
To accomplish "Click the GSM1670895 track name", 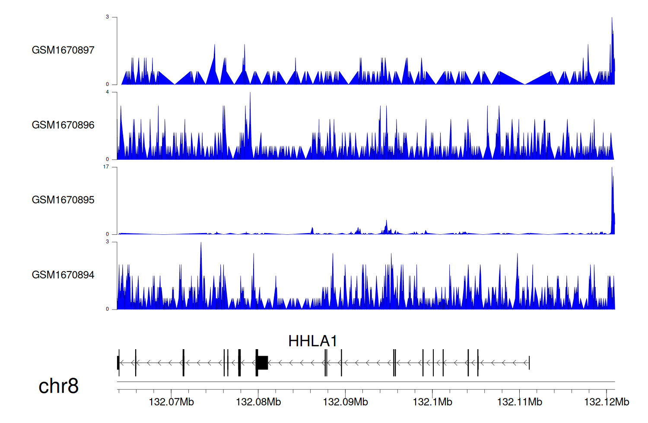I will click(63, 200).
